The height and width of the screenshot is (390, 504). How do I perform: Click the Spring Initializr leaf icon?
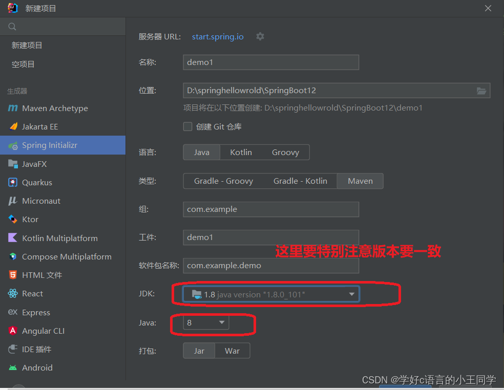(13, 145)
